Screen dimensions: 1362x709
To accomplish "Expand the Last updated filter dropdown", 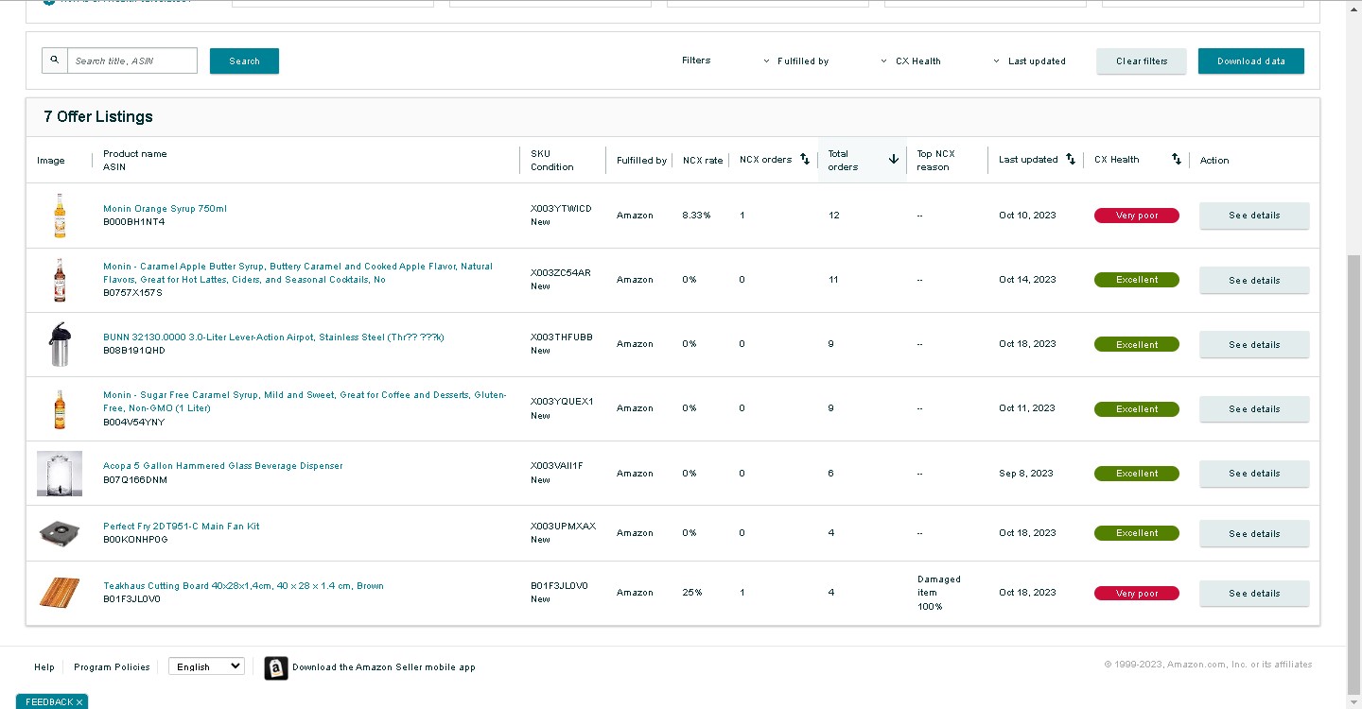I will (1029, 61).
